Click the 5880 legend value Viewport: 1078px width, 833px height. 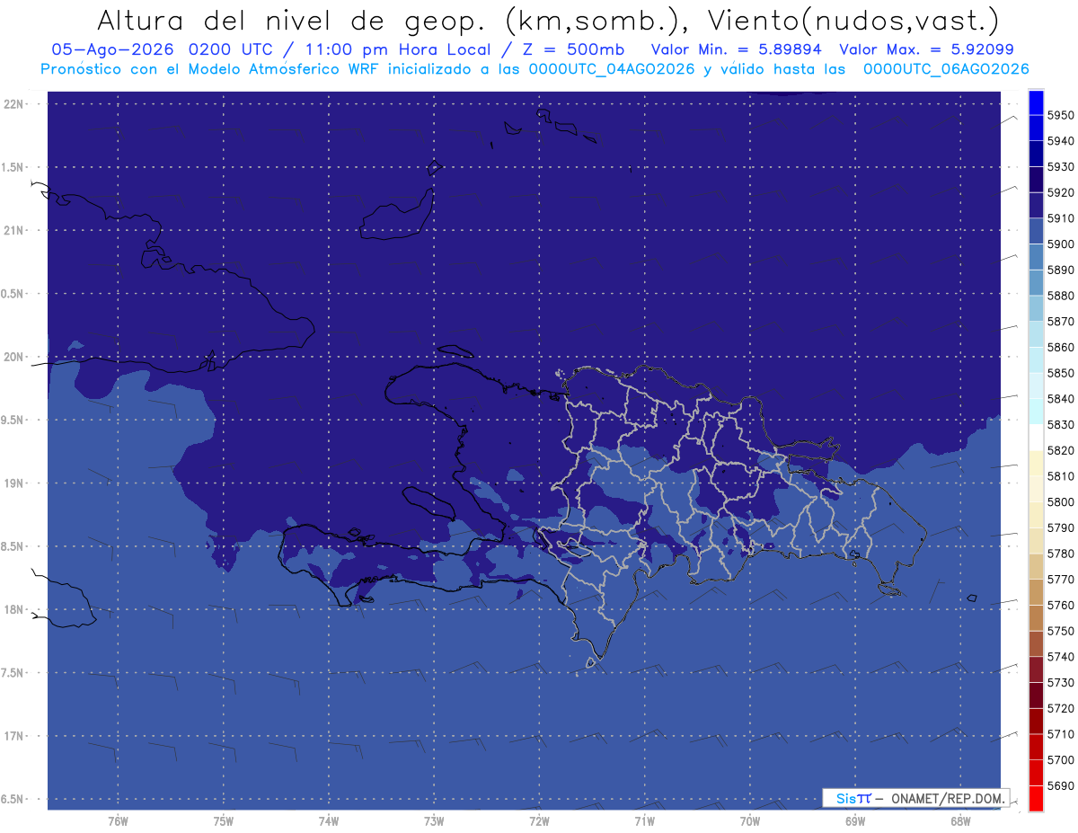pyautogui.click(x=1061, y=295)
